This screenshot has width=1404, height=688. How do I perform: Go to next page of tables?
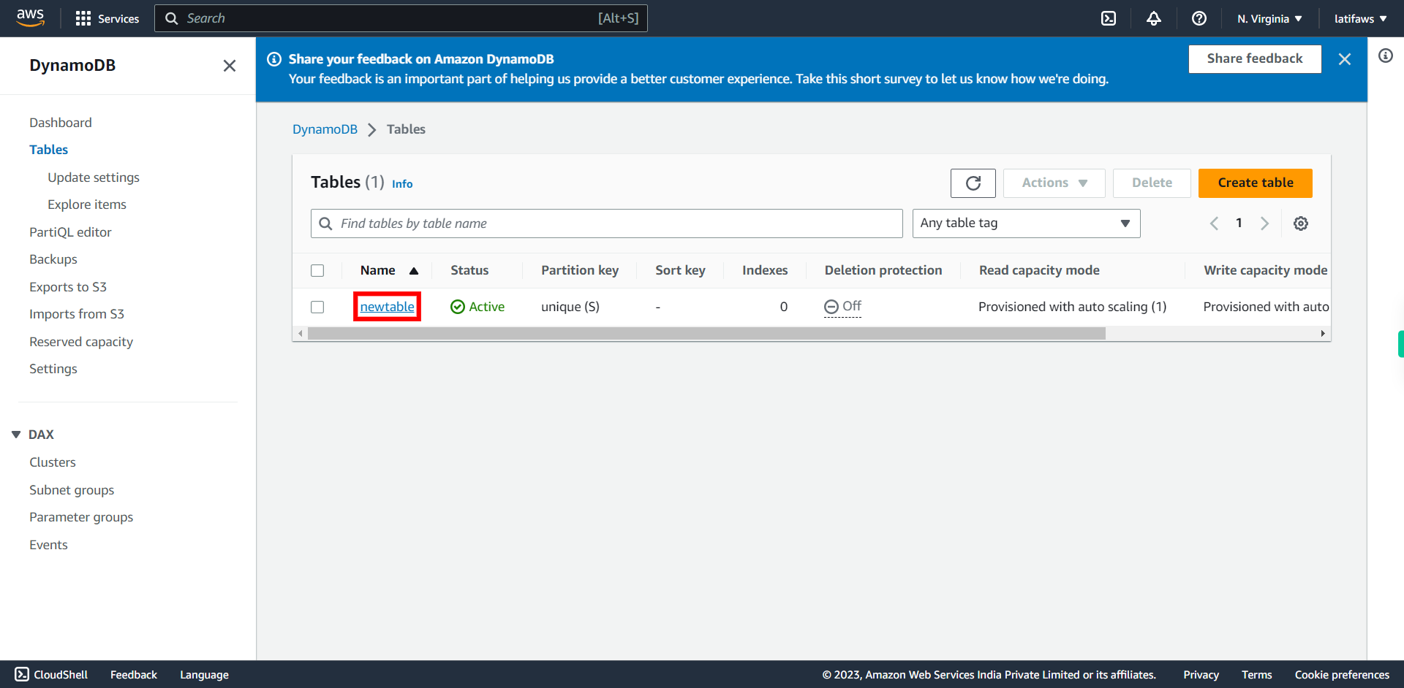tap(1264, 223)
